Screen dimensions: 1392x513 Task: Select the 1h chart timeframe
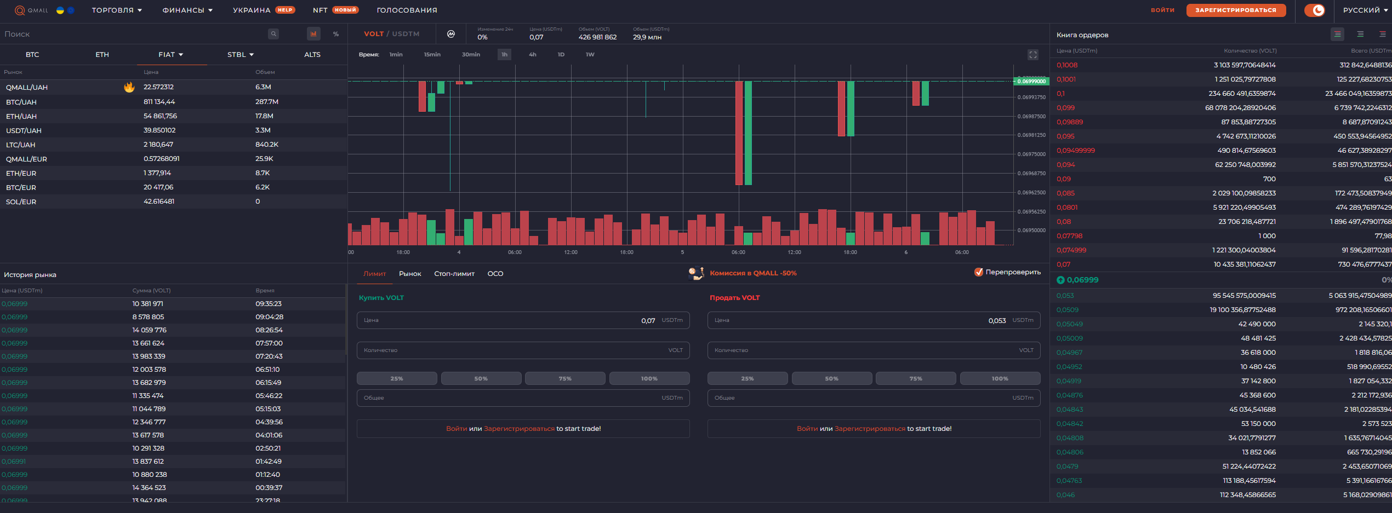coord(504,55)
